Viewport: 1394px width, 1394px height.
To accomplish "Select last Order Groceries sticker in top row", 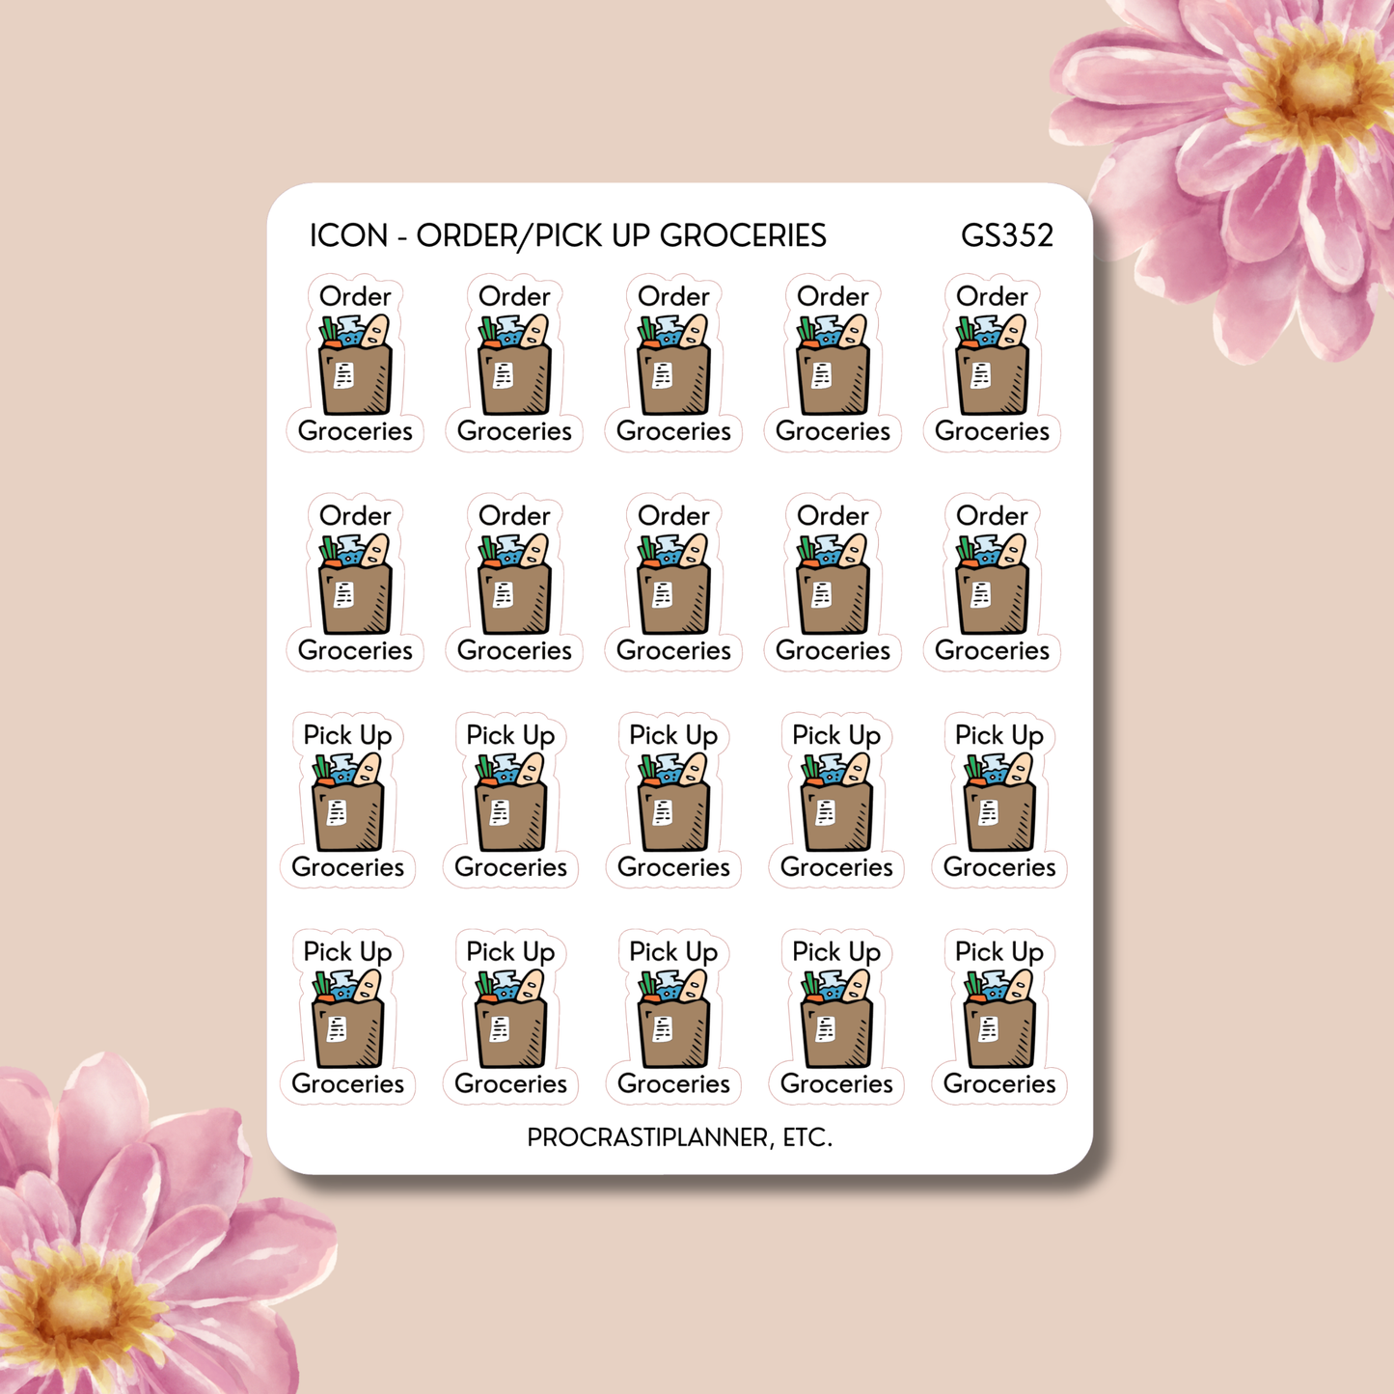I will (992, 363).
